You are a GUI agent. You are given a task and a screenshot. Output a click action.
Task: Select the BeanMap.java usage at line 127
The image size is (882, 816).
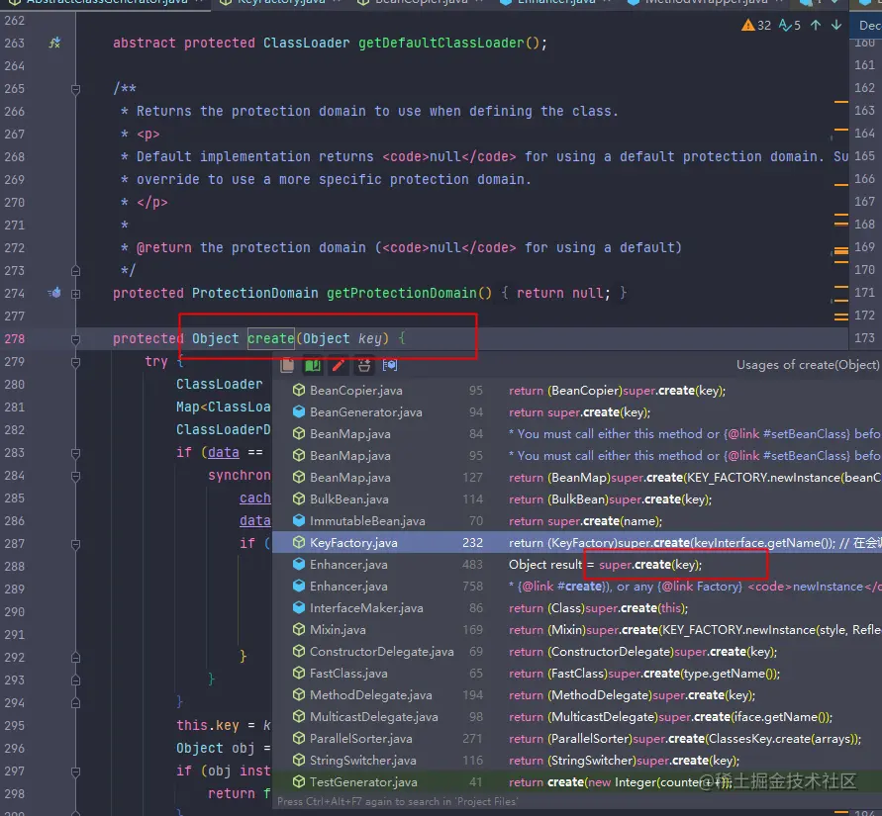pos(577,477)
